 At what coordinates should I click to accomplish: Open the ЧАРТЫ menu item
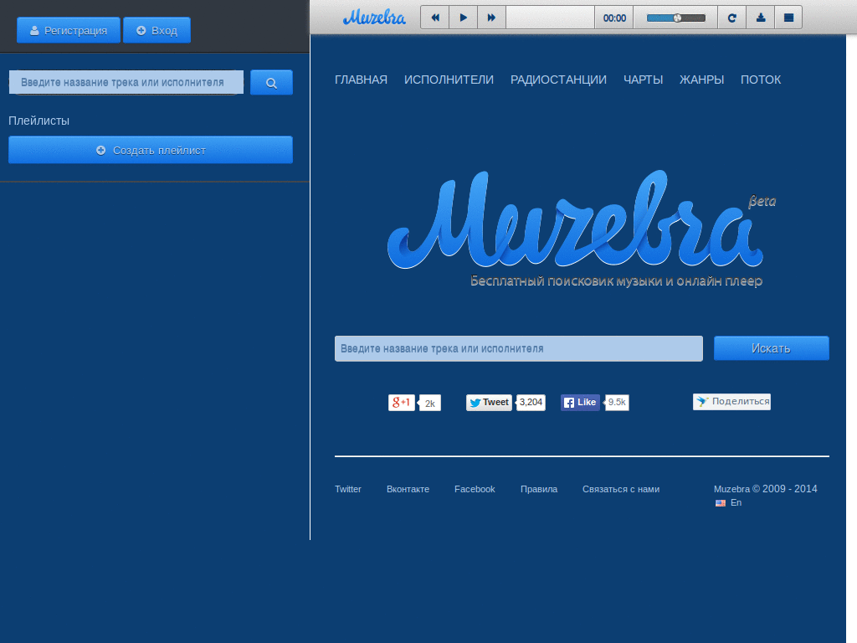pos(644,80)
